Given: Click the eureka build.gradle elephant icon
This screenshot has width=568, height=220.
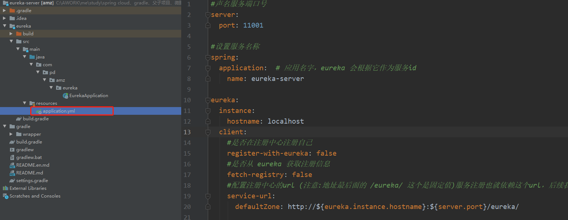Looking at the screenshot, I should [x=19, y=119].
